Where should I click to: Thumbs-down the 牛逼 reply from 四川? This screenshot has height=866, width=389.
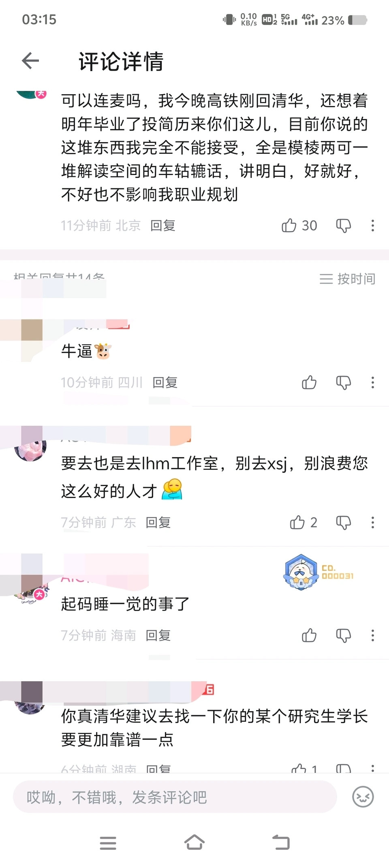[344, 382]
